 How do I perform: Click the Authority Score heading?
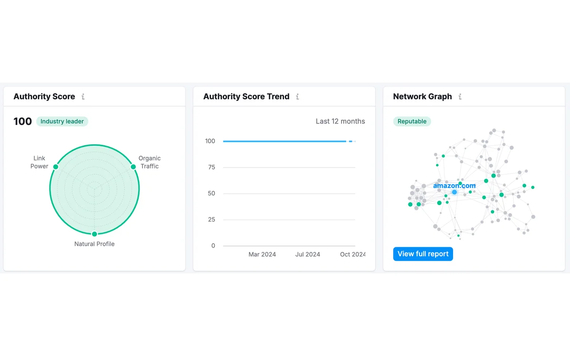click(44, 96)
